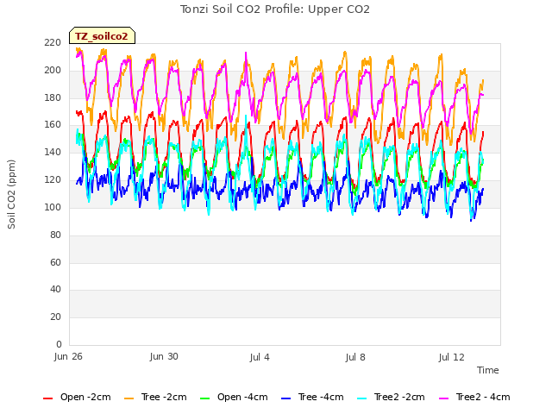
Task: Click the 140 y-axis tick label
Action: [x=53, y=152]
